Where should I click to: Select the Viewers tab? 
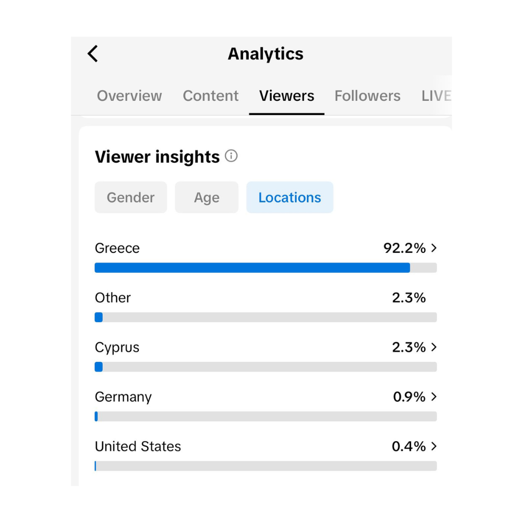point(287,96)
